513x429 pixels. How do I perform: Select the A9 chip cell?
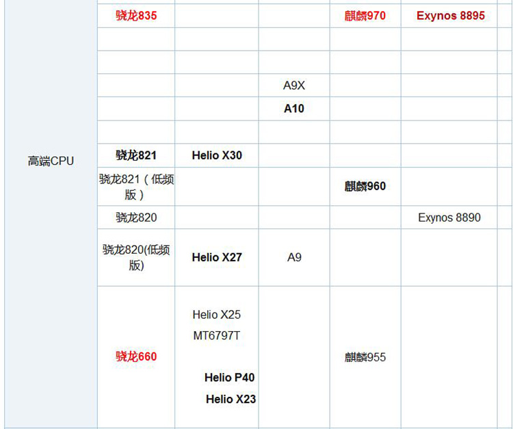pyautogui.click(x=294, y=257)
